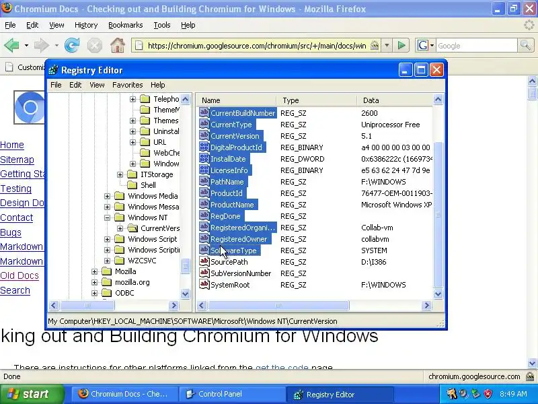Click the Firefox URL address field
Screen dimensions: 538x404
point(257,45)
